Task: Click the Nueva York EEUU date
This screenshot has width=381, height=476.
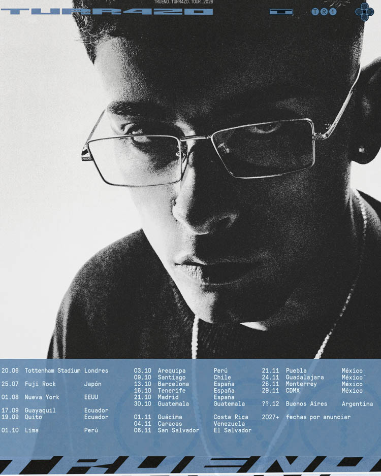Action: (50, 397)
